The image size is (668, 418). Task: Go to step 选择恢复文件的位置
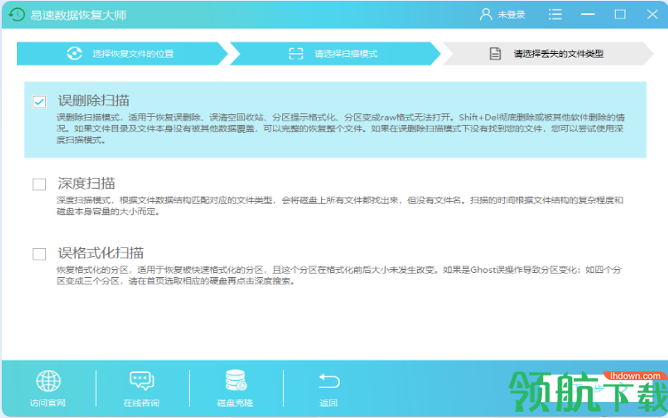pos(122,54)
